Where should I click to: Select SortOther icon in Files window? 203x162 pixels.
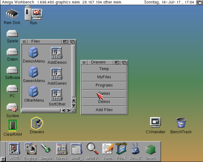[57, 94]
